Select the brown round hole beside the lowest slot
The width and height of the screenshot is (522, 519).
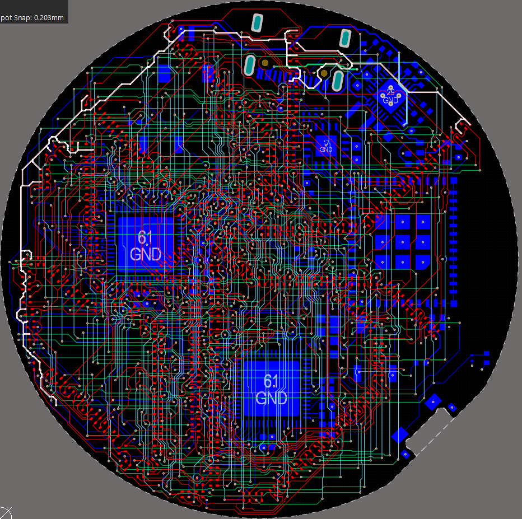click(324, 73)
